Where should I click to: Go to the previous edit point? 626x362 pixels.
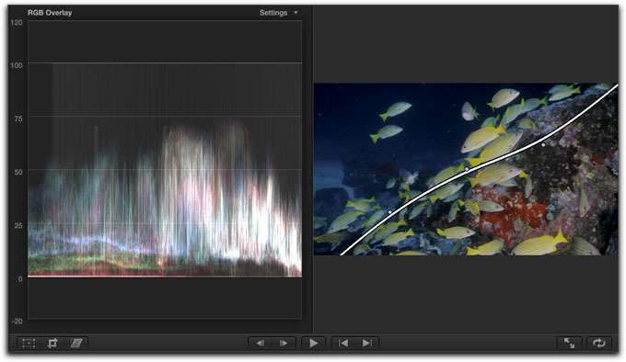pyautogui.click(x=343, y=343)
